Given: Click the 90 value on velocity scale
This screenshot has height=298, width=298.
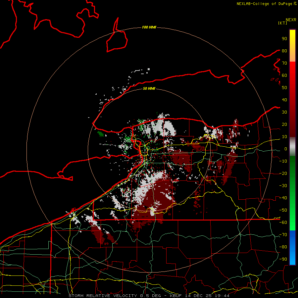Looking at the screenshot, I should tap(284, 39).
